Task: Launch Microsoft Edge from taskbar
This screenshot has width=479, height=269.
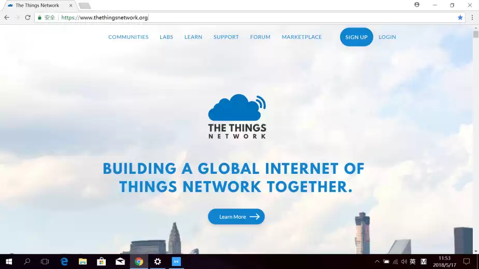Action: point(64,262)
